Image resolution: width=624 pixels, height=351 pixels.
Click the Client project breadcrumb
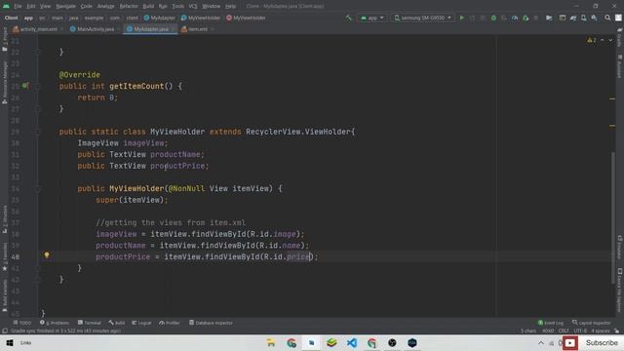pyautogui.click(x=11, y=18)
